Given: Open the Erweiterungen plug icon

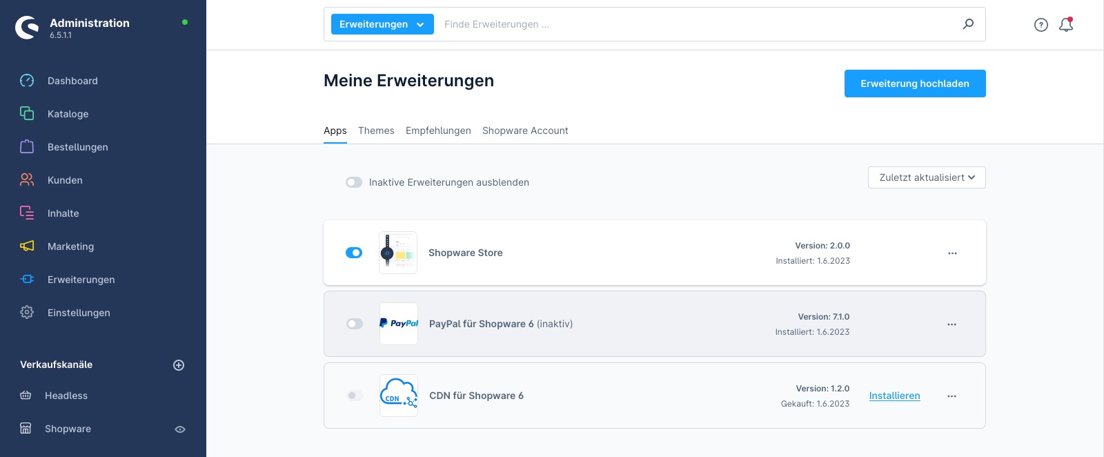Looking at the screenshot, I should click(x=27, y=279).
